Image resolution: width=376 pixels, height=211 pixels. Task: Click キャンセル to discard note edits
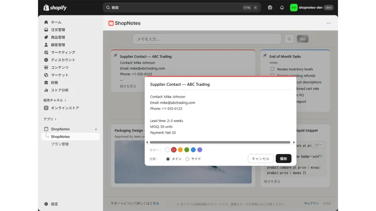point(260,158)
